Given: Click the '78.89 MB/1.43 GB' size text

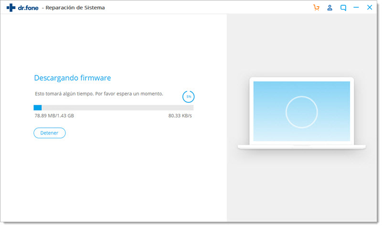Looking at the screenshot, I should coord(54,116).
